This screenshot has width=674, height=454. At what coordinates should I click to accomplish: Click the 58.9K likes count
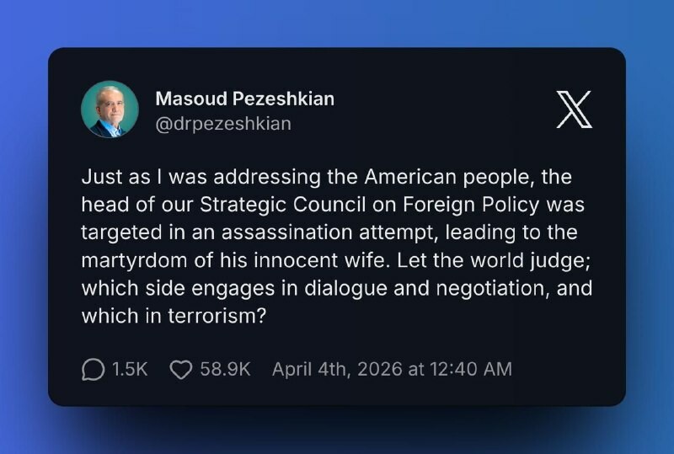pyautogui.click(x=225, y=369)
